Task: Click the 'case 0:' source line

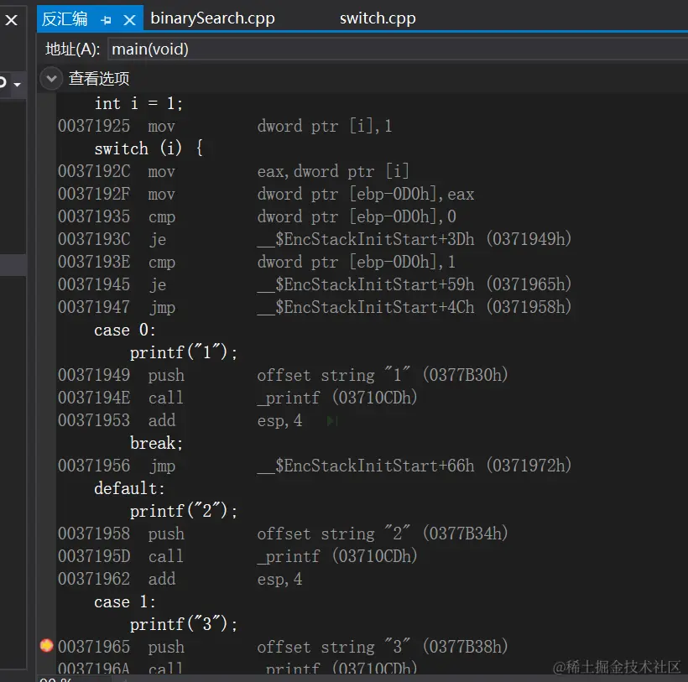Action: pyautogui.click(x=125, y=330)
